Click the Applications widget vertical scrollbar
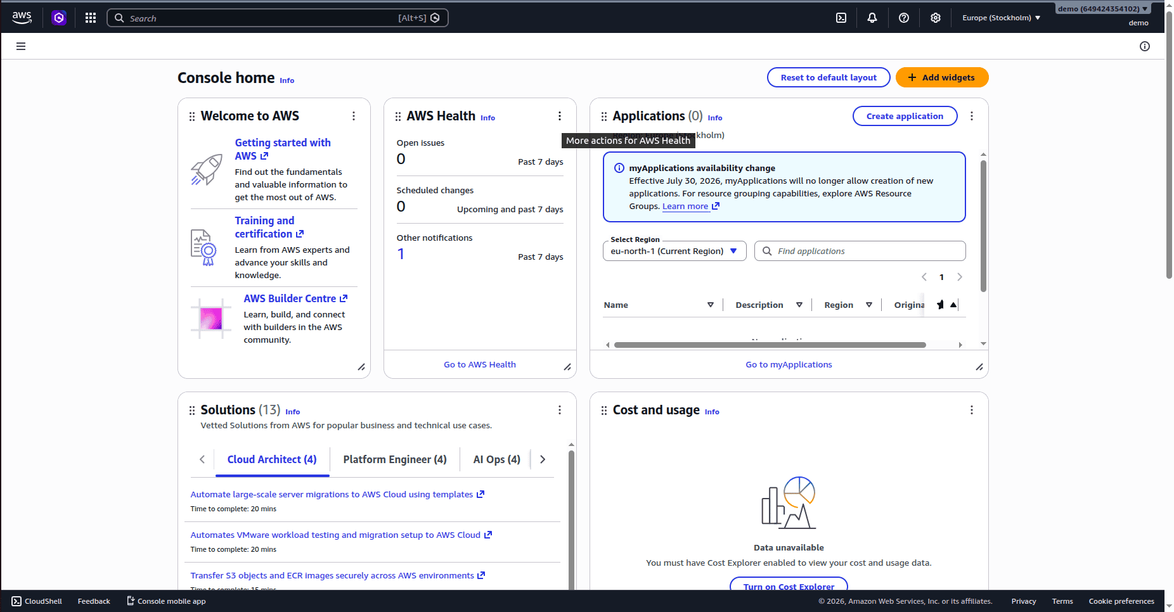The image size is (1174, 612). point(983,226)
